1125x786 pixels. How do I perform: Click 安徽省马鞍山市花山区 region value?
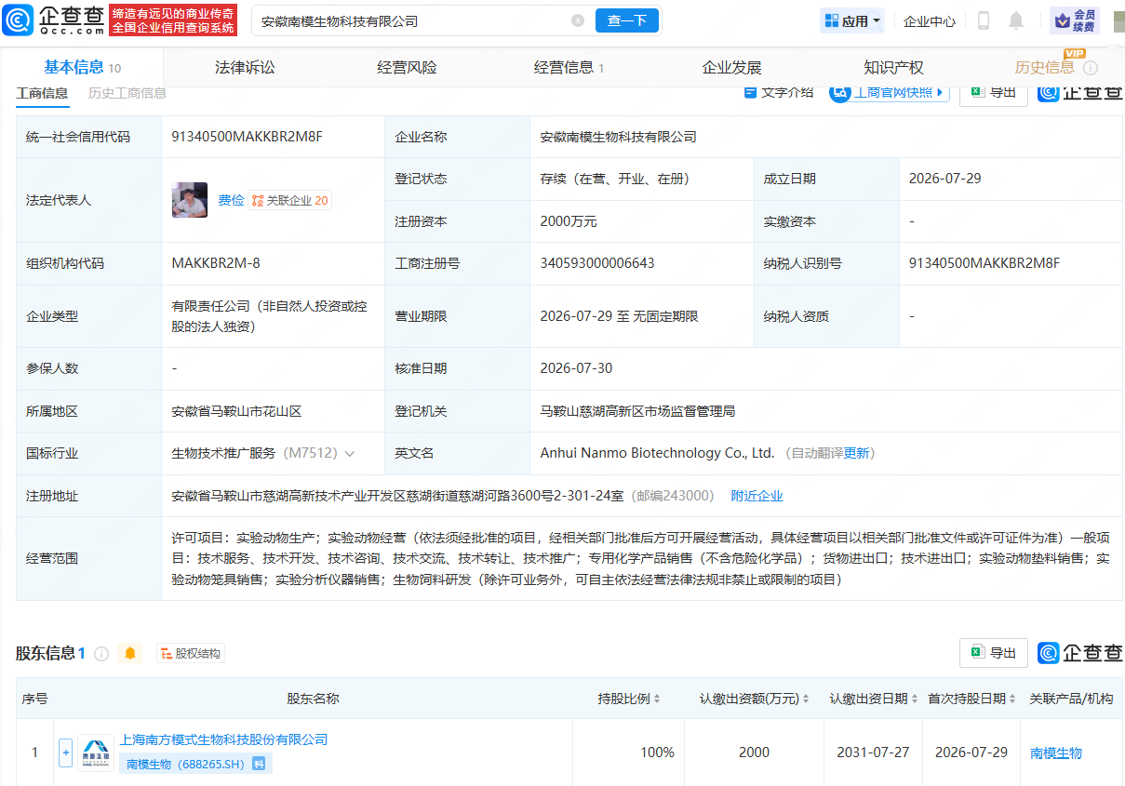click(236, 411)
